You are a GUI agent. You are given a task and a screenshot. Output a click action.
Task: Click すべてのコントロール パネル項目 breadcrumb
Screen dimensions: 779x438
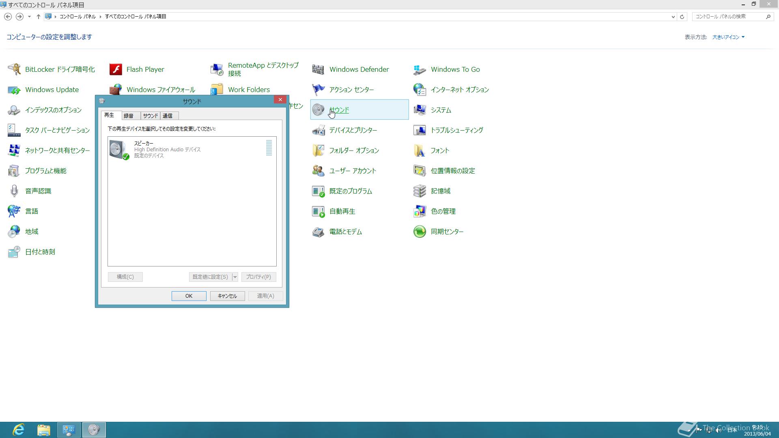[136, 17]
